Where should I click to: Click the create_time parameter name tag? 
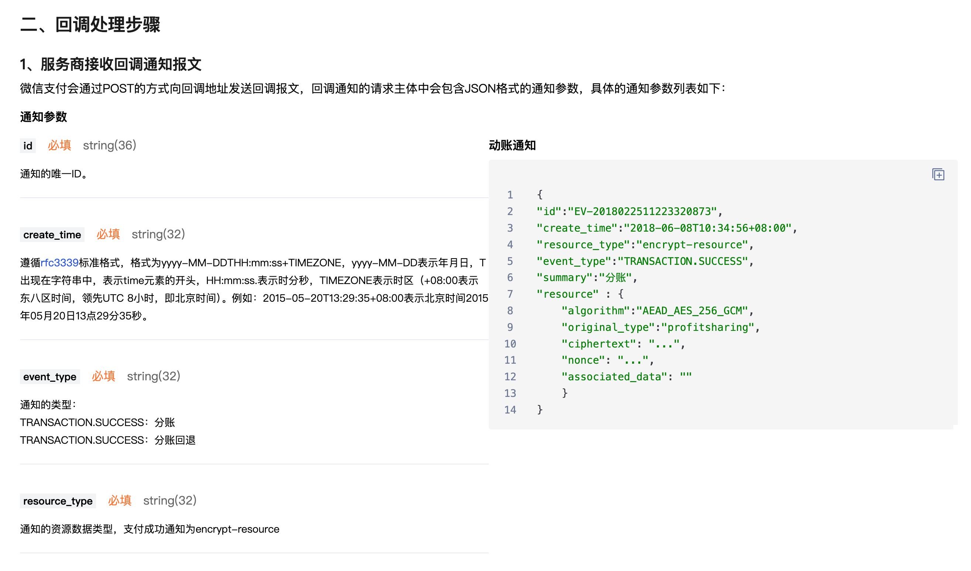[52, 235]
